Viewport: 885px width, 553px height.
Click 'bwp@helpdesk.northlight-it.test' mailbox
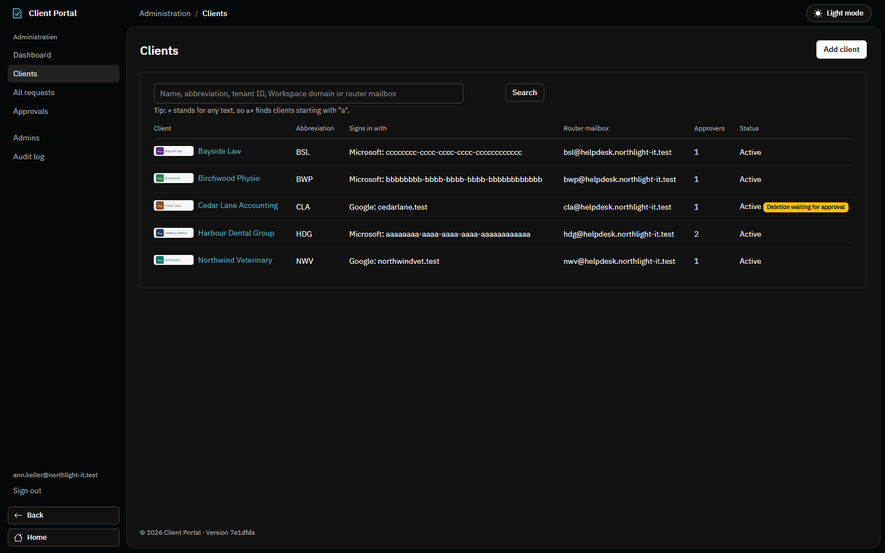pos(619,179)
